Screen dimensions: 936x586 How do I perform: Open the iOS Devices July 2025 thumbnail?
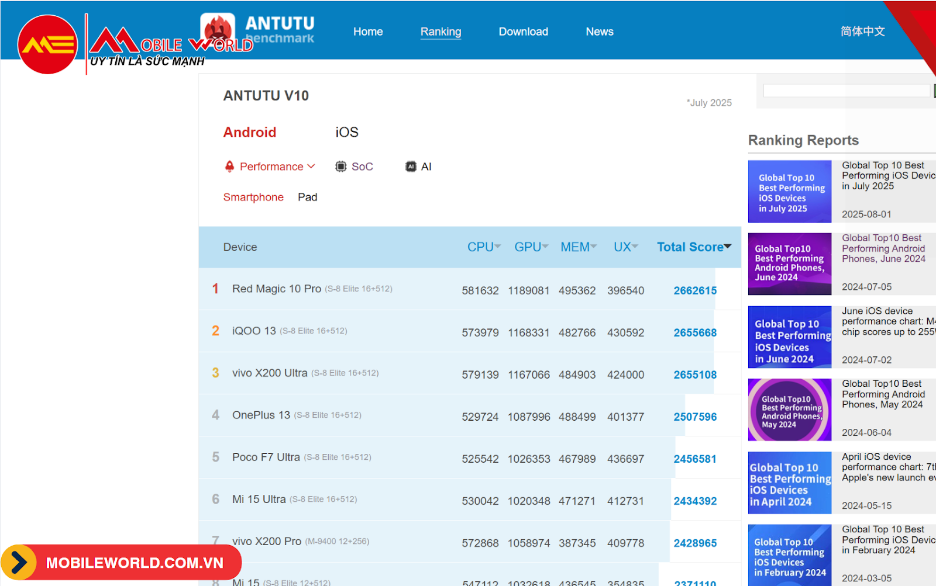click(x=789, y=192)
